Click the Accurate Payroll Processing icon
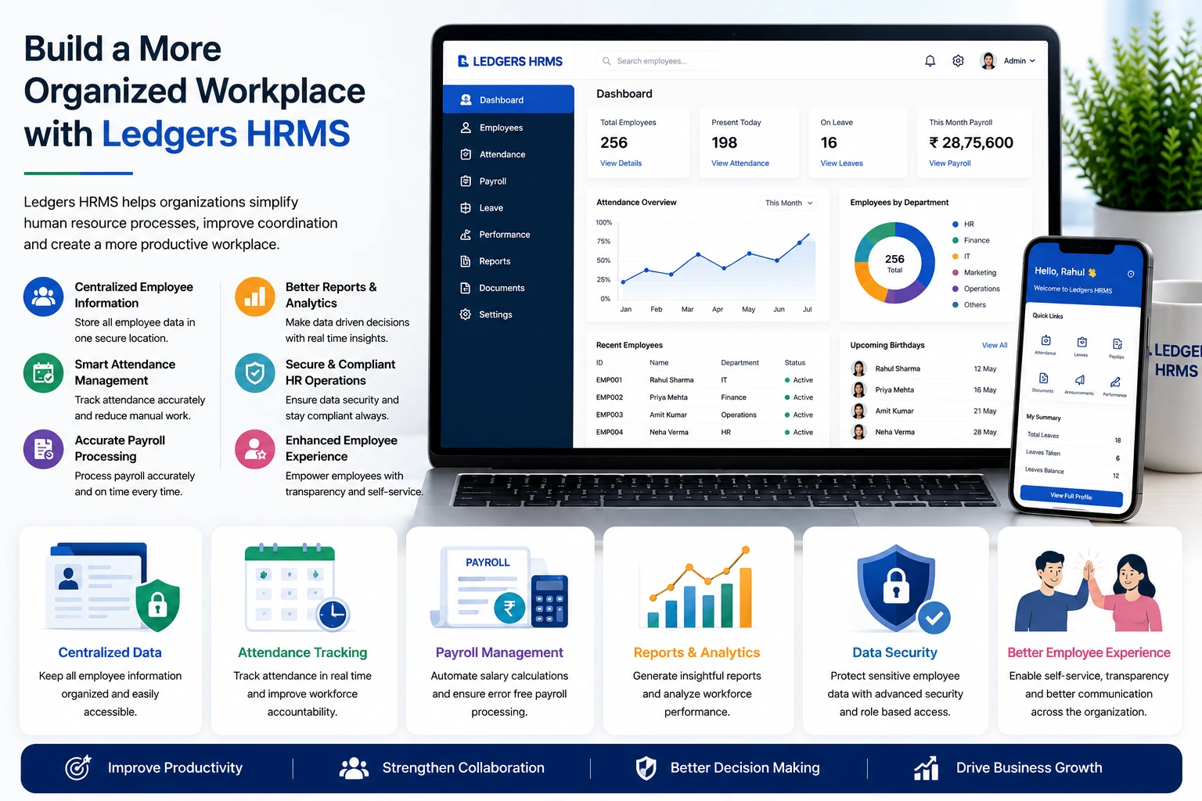 click(44, 449)
